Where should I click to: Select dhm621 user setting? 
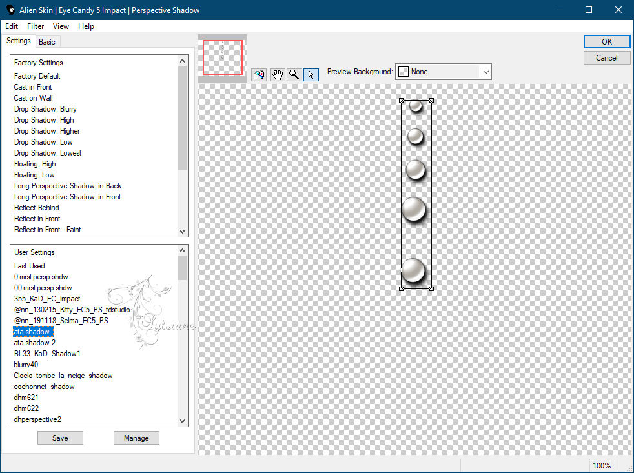26,397
